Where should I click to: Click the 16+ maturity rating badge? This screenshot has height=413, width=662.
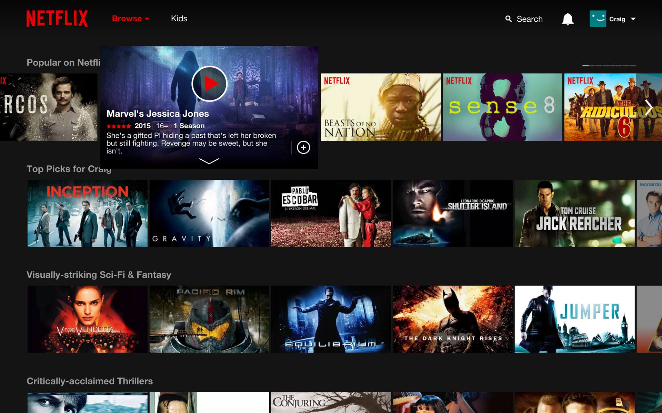click(x=162, y=126)
